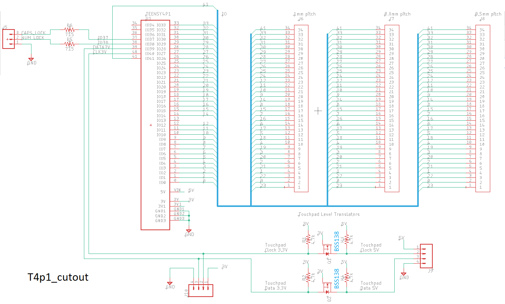The height and width of the screenshot is (304, 505).
Task: Select the J5 connector symbol
Action: point(8,39)
